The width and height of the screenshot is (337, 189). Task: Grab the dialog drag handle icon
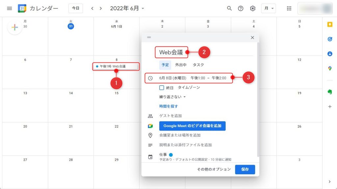pos(149,37)
